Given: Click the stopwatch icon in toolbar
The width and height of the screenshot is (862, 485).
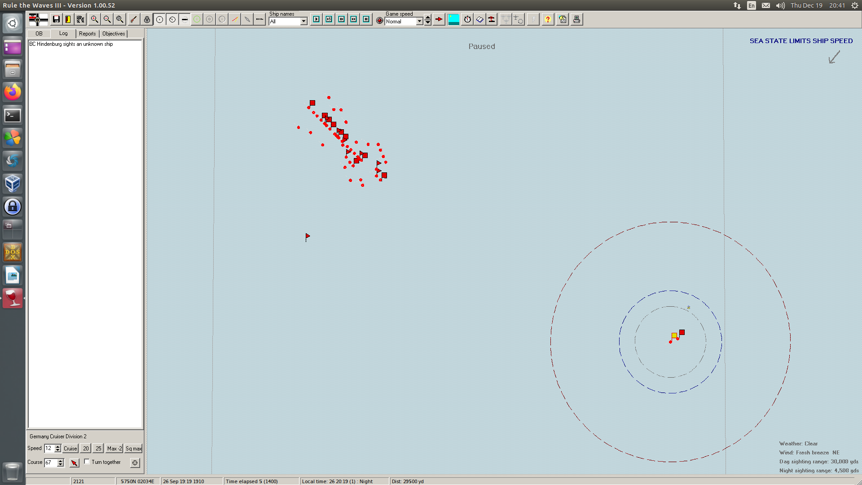Looking at the screenshot, I should tap(467, 19).
